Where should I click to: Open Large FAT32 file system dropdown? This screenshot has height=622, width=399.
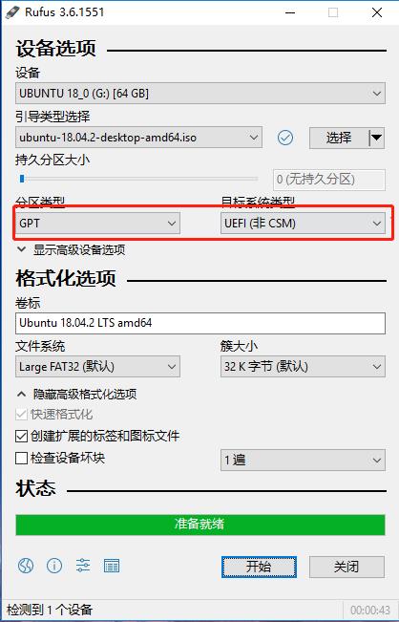[x=97, y=366]
